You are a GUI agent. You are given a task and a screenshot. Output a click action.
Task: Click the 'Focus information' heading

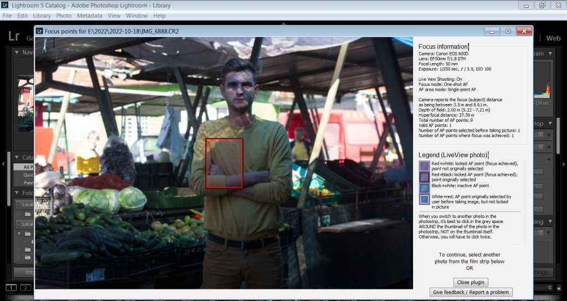click(x=443, y=46)
